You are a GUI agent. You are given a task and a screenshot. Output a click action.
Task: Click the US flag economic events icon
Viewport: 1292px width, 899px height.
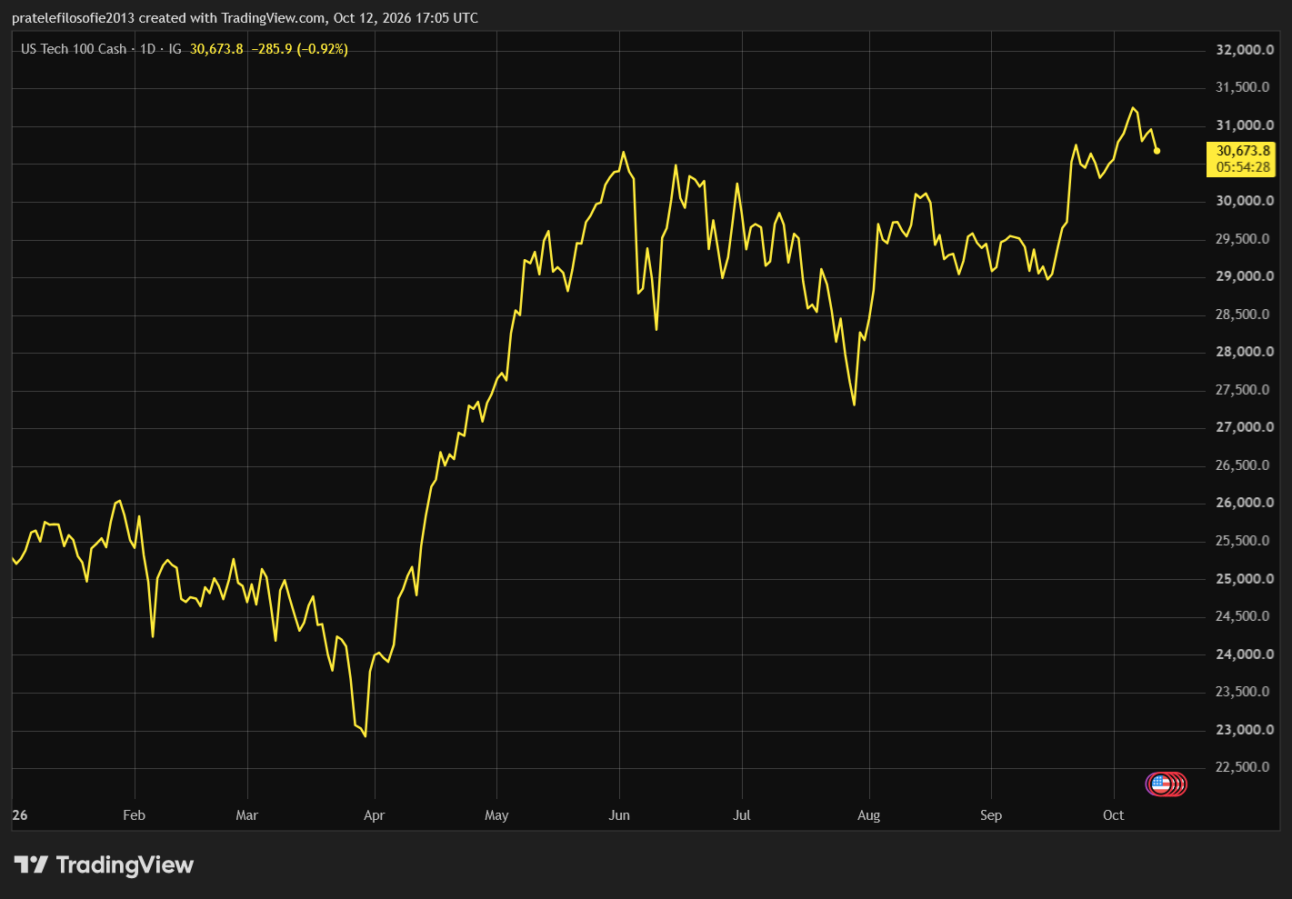1160,783
